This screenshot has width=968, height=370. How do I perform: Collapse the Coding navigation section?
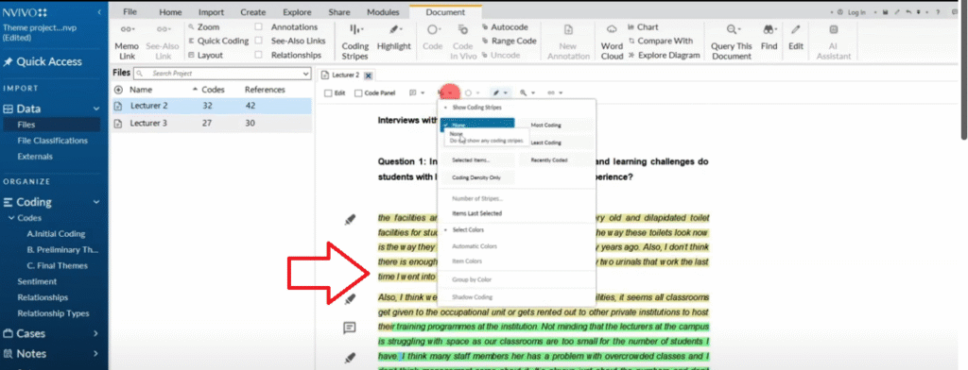pyautogui.click(x=95, y=202)
